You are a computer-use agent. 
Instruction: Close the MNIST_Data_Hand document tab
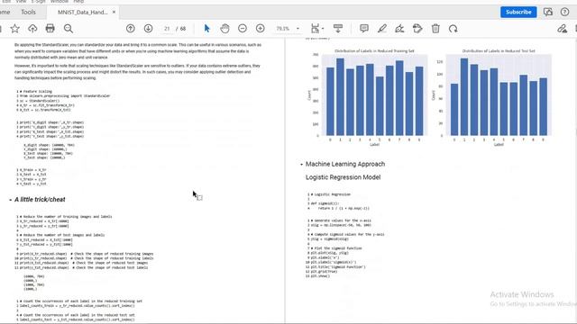(x=114, y=12)
